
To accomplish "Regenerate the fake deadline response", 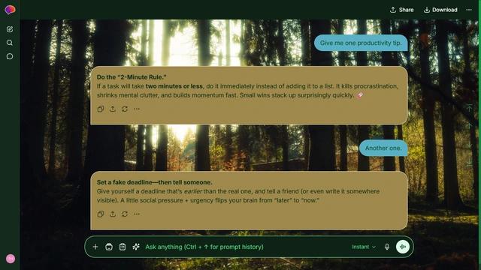I will point(125,214).
